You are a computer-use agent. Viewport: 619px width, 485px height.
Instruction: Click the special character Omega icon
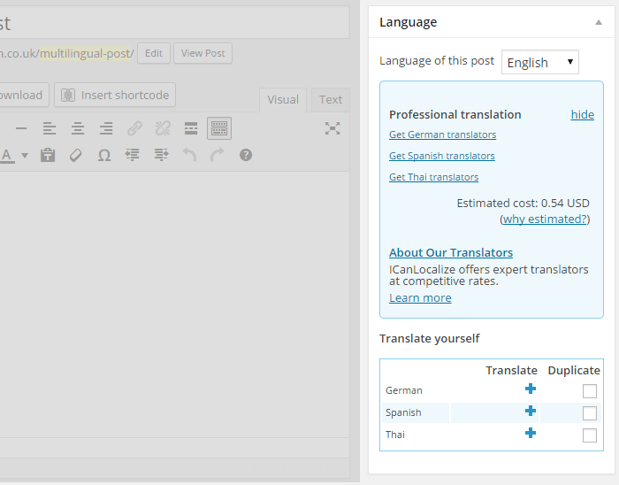click(x=104, y=155)
